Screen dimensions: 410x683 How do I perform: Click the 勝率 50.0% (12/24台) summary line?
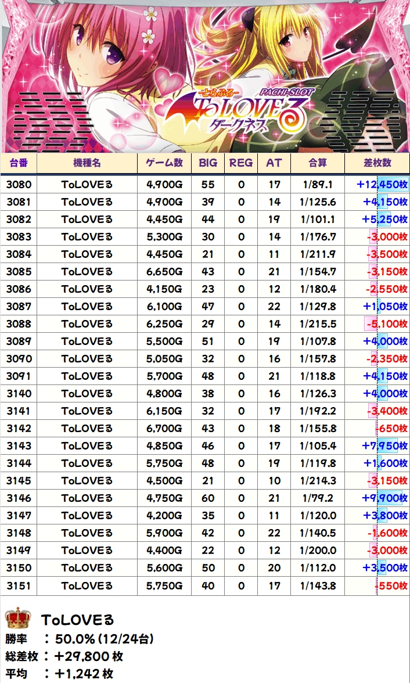[80, 639]
